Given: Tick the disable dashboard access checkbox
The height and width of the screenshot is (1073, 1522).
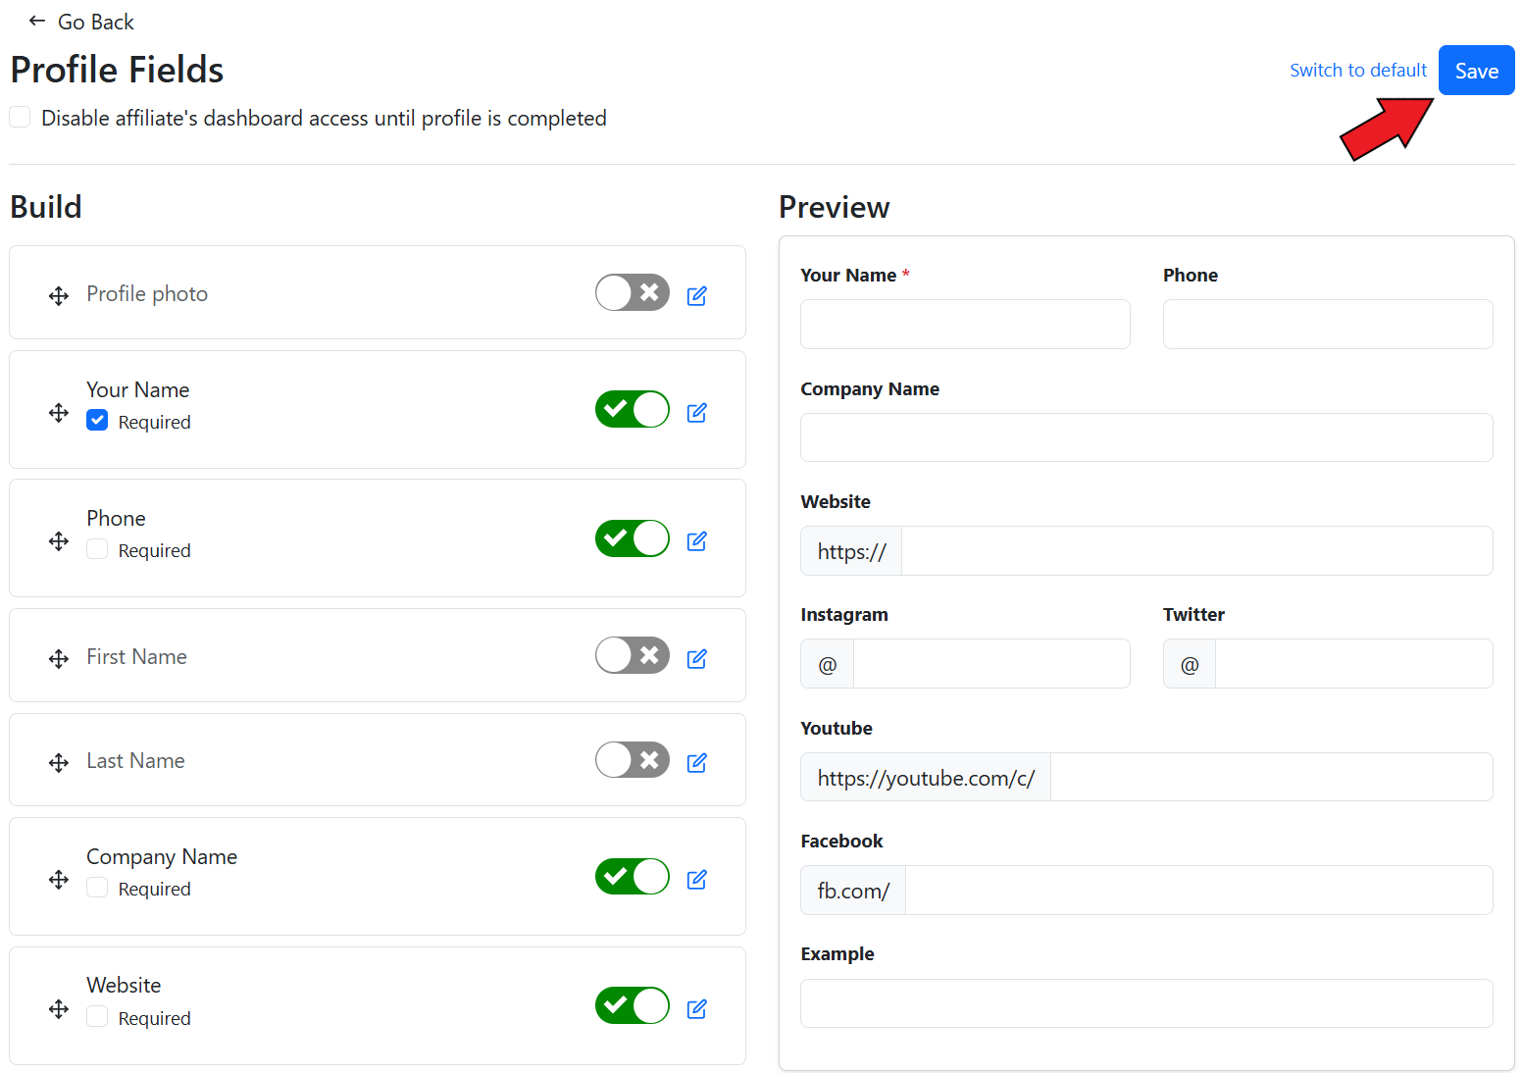Looking at the screenshot, I should click(20, 118).
